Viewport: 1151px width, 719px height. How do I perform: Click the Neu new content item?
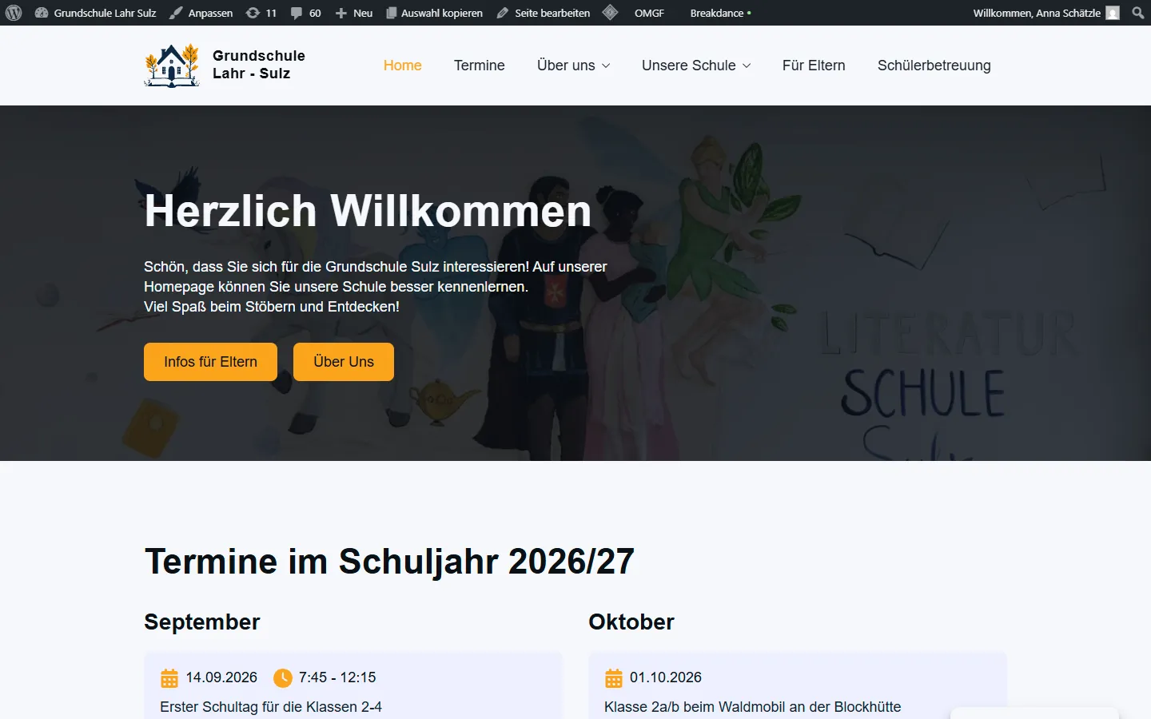(353, 13)
